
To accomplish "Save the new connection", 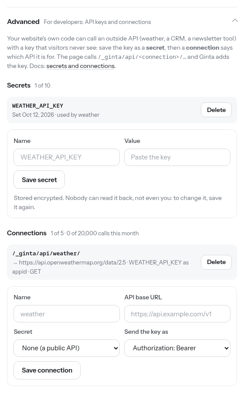I will [x=47, y=370].
